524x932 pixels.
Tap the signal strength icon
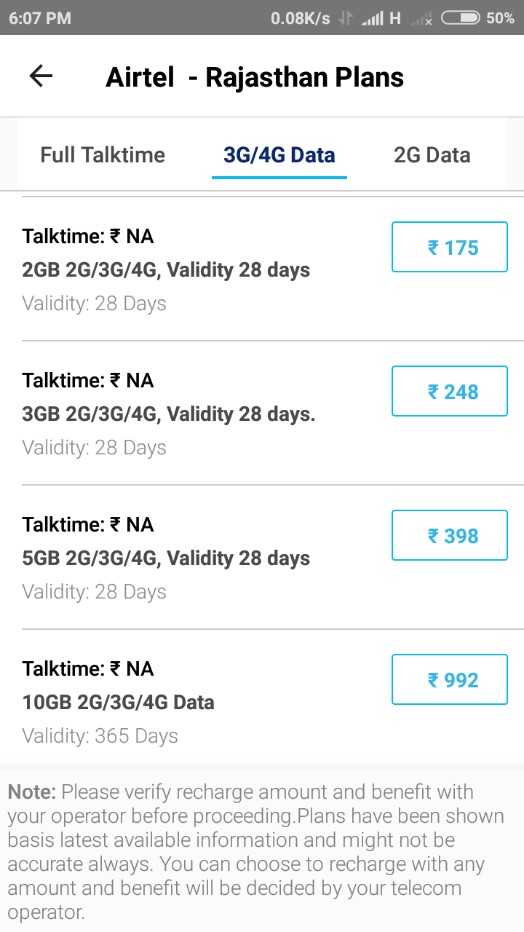click(372, 18)
